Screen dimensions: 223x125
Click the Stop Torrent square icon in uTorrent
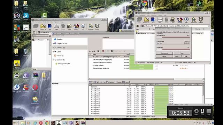111,51
